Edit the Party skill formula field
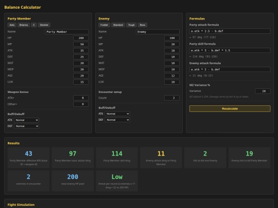The image size is (278, 208). 230,50
